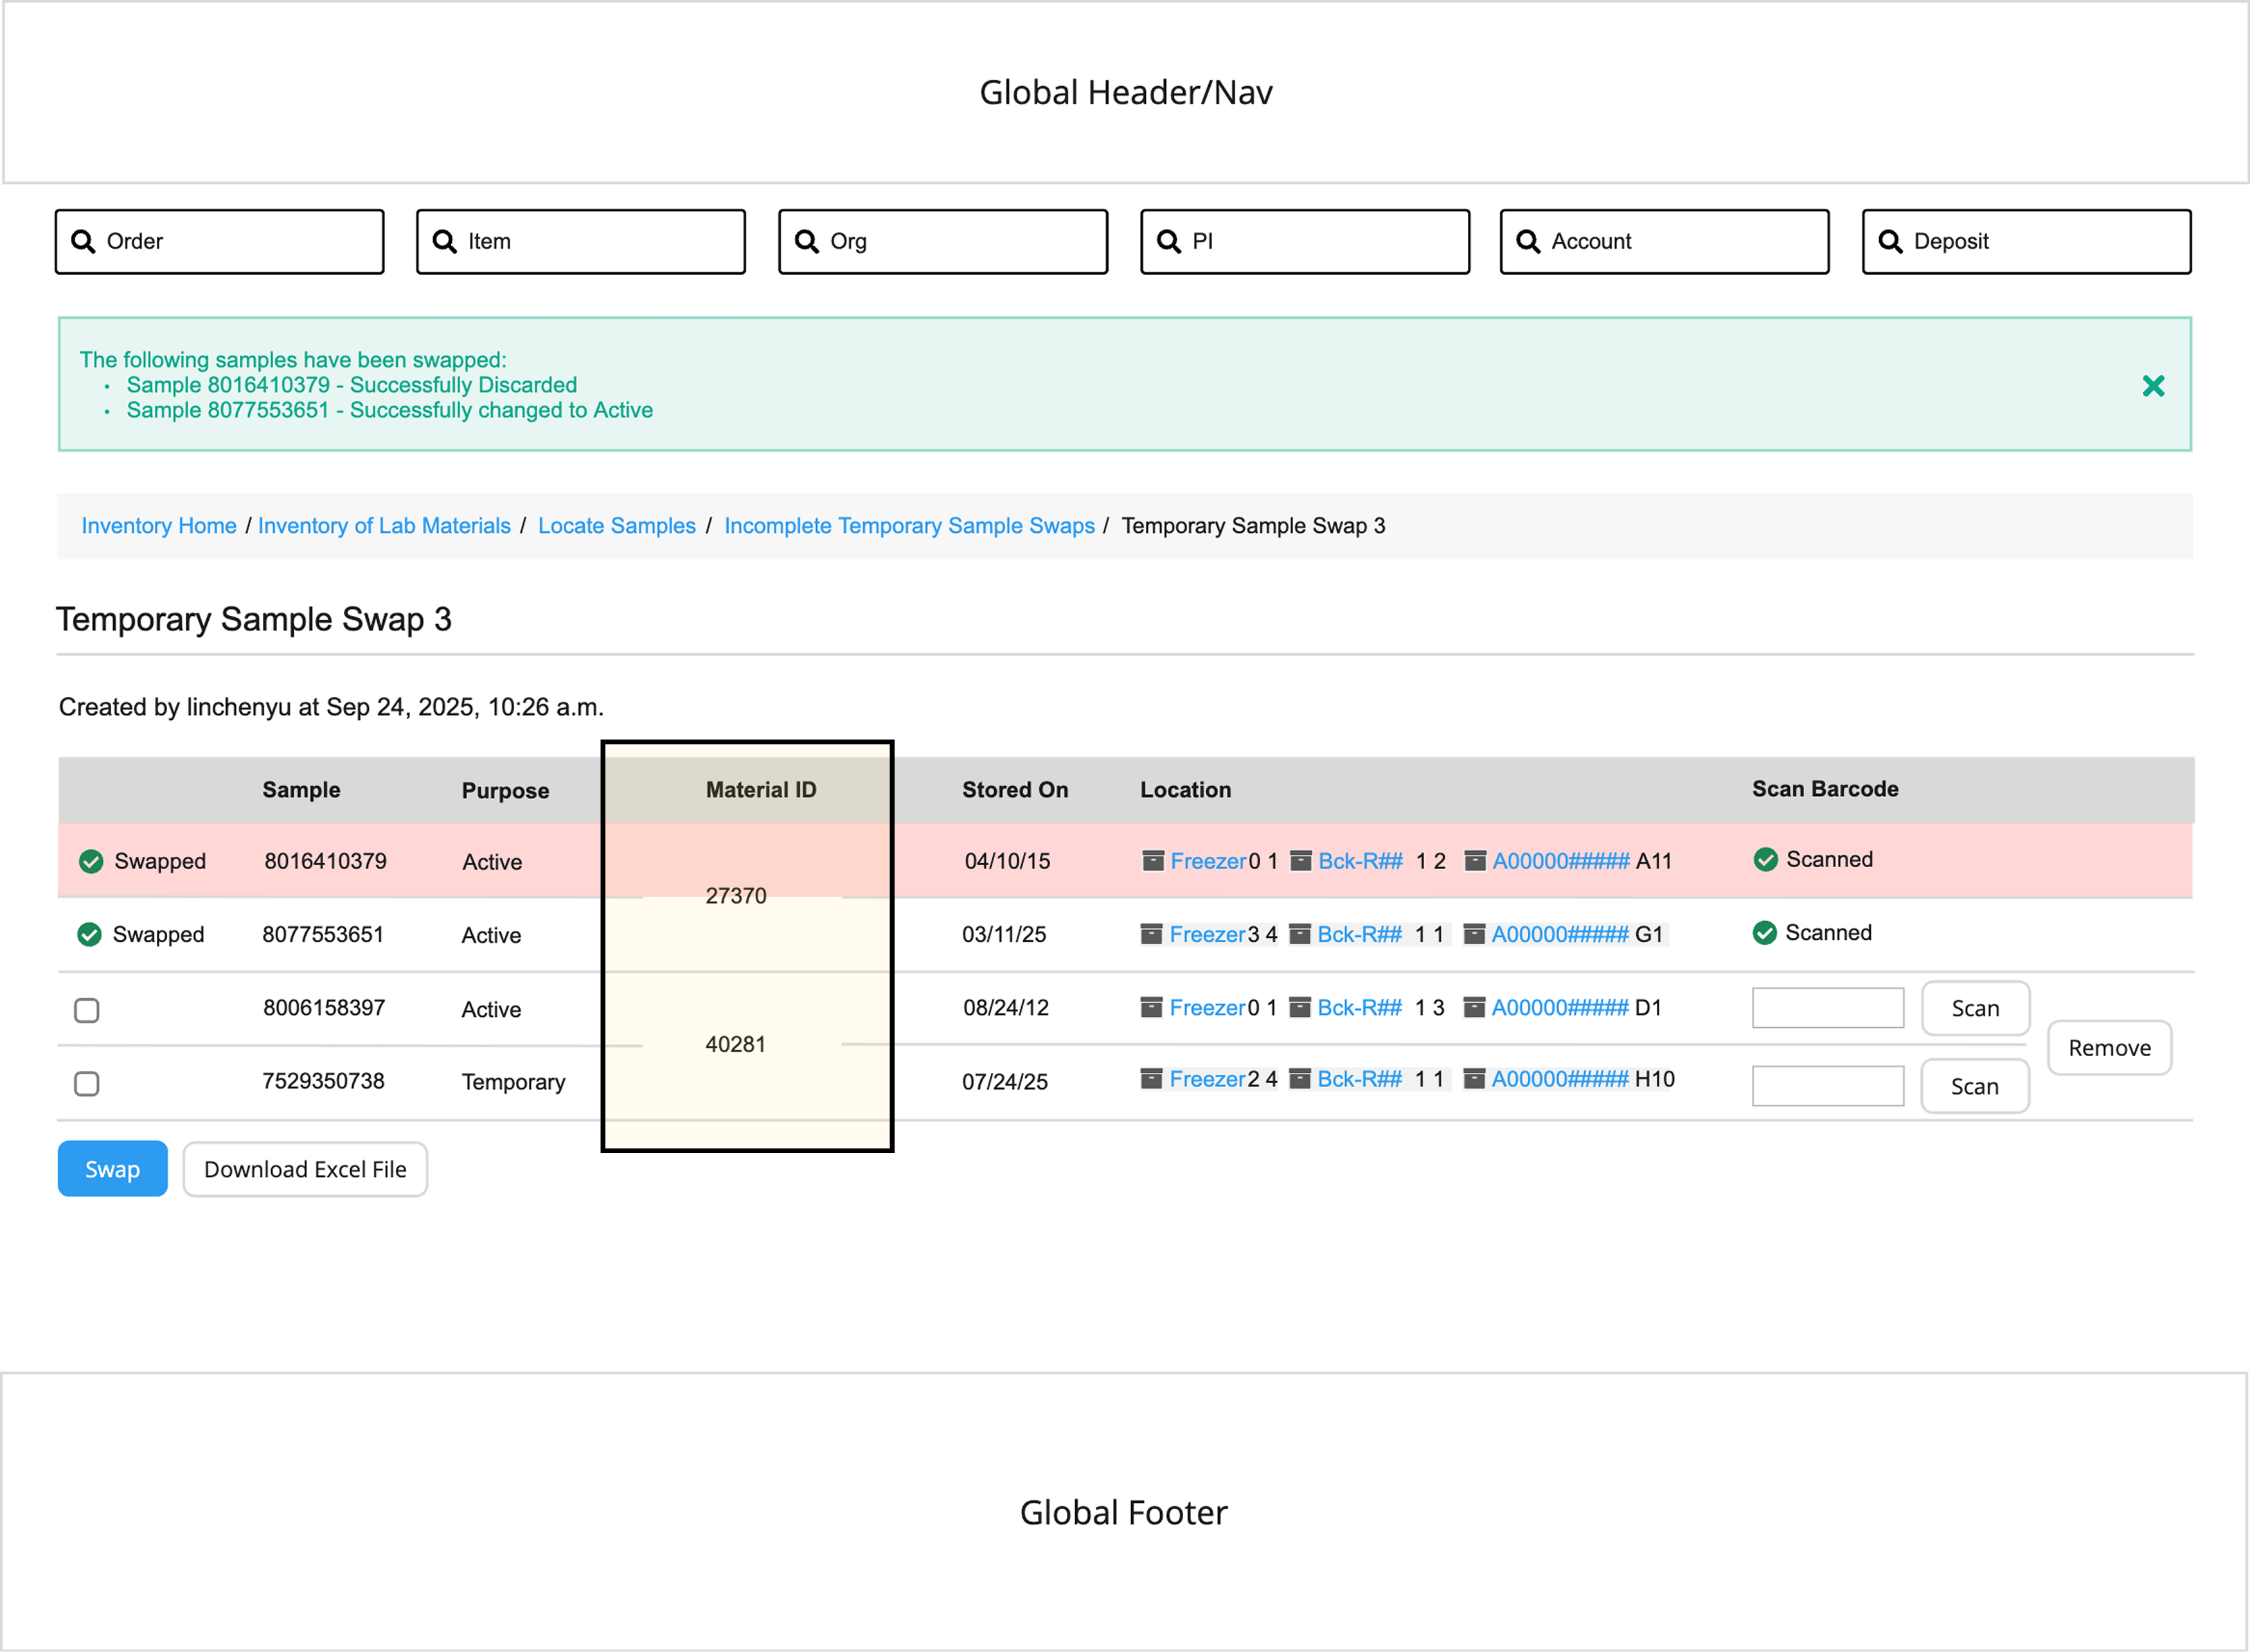Open Inventory Home breadcrumb link
The height and width of the screenshot is (1652, 2250).
point(159,526)
